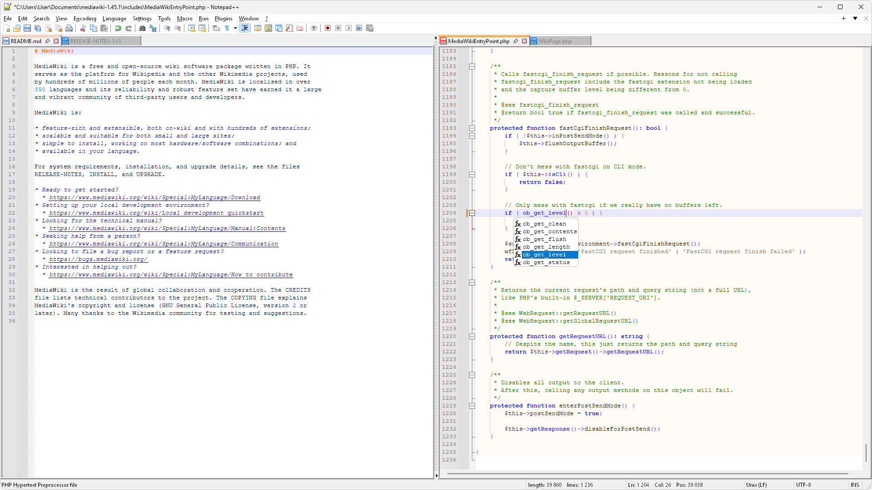The height and width of the screenshot is (490, 872).
Task: Enable file monitoring with the eye icon
Action: click(314, 28)
